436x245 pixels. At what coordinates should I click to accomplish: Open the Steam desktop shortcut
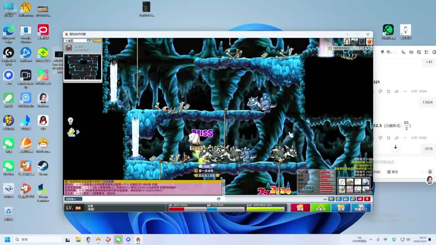pos(43,168)
